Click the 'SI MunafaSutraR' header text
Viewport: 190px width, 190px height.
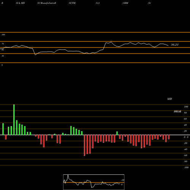click(x=47, y=3)
